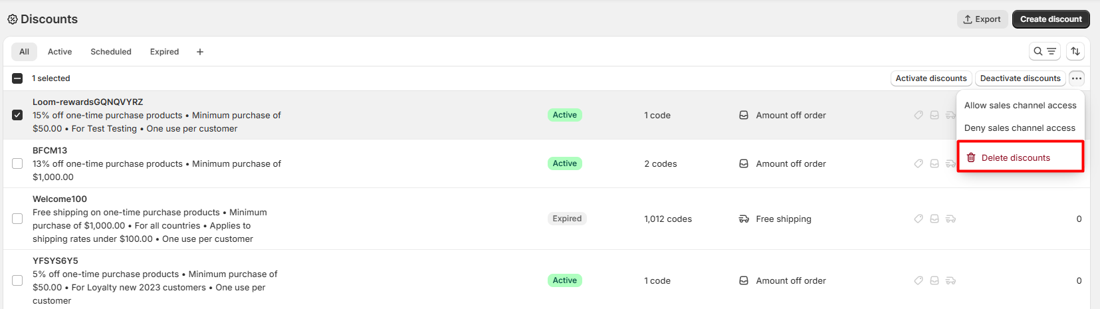Click the trash icon beside Delete discounts
Image resolution: width=1100 pixels, height=309 pixels.
tap(971, 157)
